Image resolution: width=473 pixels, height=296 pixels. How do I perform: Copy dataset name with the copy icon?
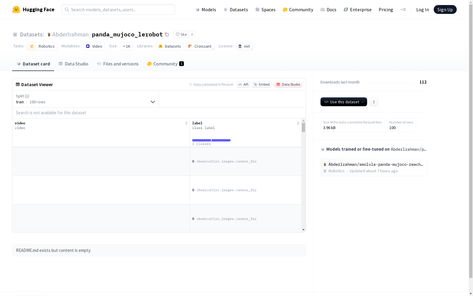pos(167,34)
